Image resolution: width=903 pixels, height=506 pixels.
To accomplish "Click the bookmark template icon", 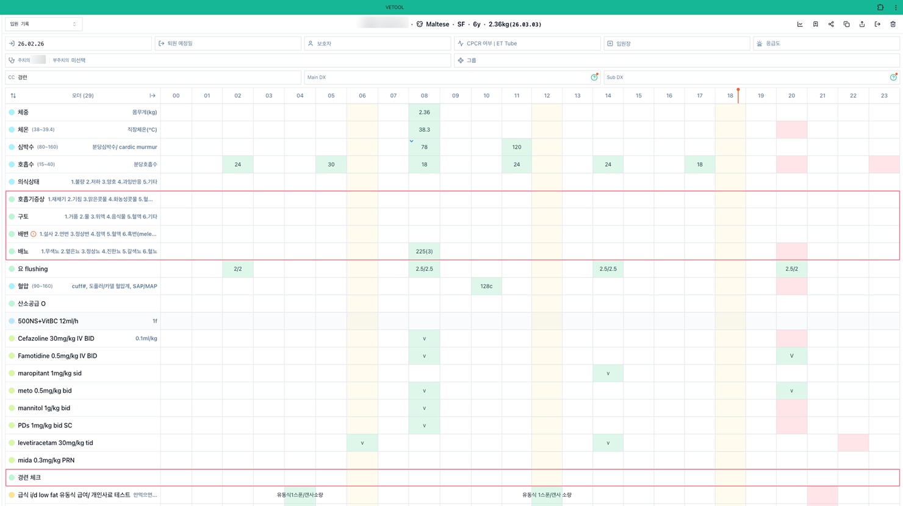I will [x=815, y=24].
